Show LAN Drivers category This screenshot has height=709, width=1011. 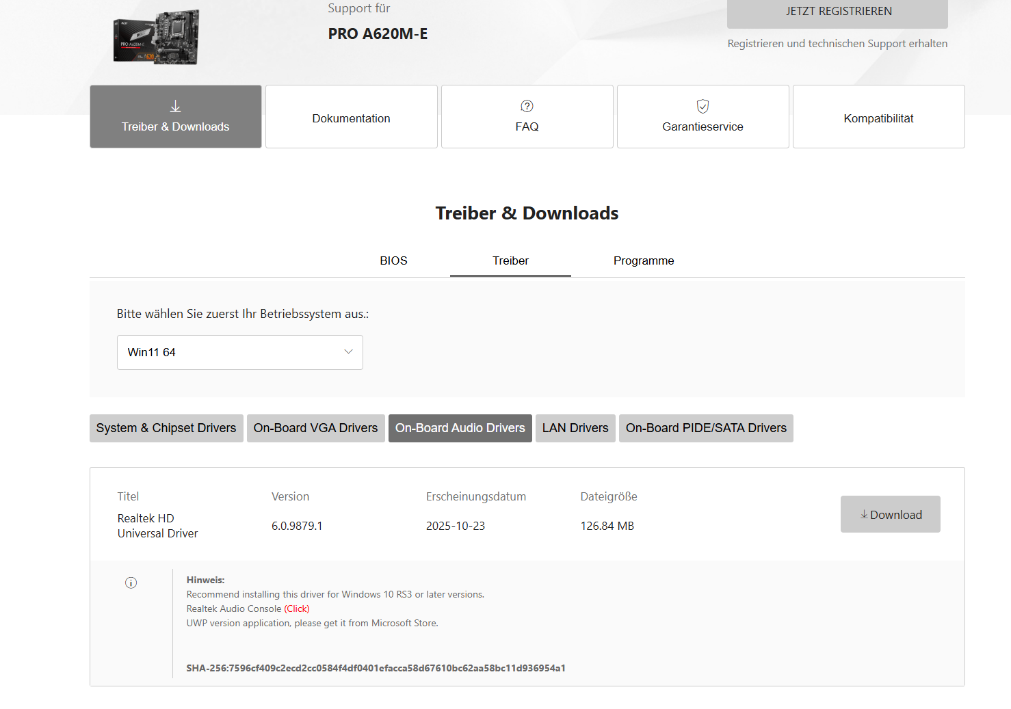[575, 428]
